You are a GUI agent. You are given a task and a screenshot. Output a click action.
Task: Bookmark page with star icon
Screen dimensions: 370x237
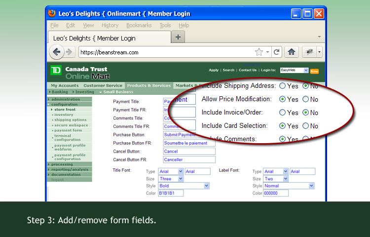point(259,52)
